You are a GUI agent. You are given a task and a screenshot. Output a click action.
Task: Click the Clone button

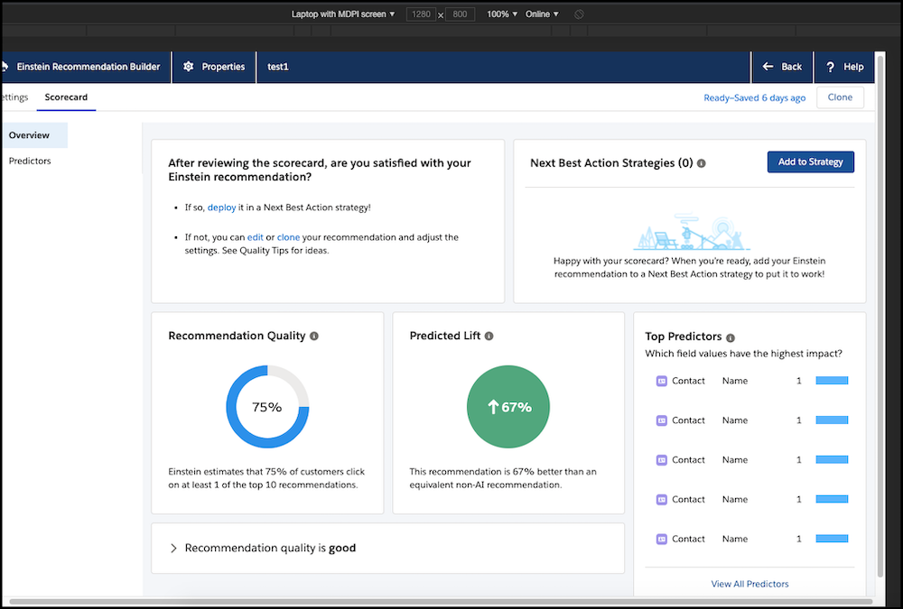click(840, 97)
